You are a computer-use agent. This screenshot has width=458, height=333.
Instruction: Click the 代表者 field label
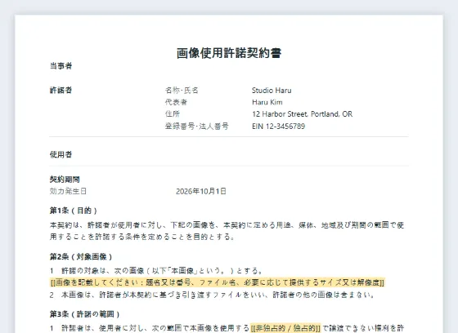click(176, 102)
